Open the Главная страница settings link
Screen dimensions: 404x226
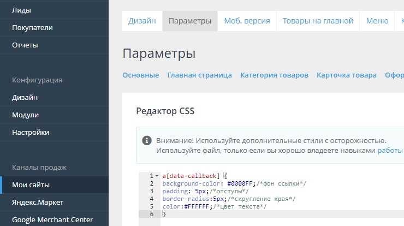click(x=199, y=75)
